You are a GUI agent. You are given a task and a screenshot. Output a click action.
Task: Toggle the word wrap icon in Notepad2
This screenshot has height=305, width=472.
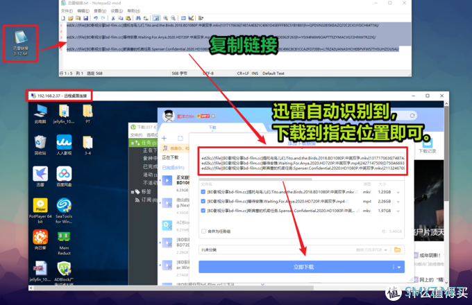click(156, 18)
